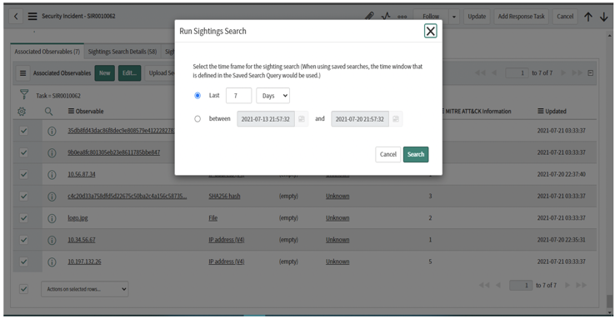
Task: Uncheck the c4c20d33a758 hash row checkbox
Action: pyautogui.click(x=23, y=196)
